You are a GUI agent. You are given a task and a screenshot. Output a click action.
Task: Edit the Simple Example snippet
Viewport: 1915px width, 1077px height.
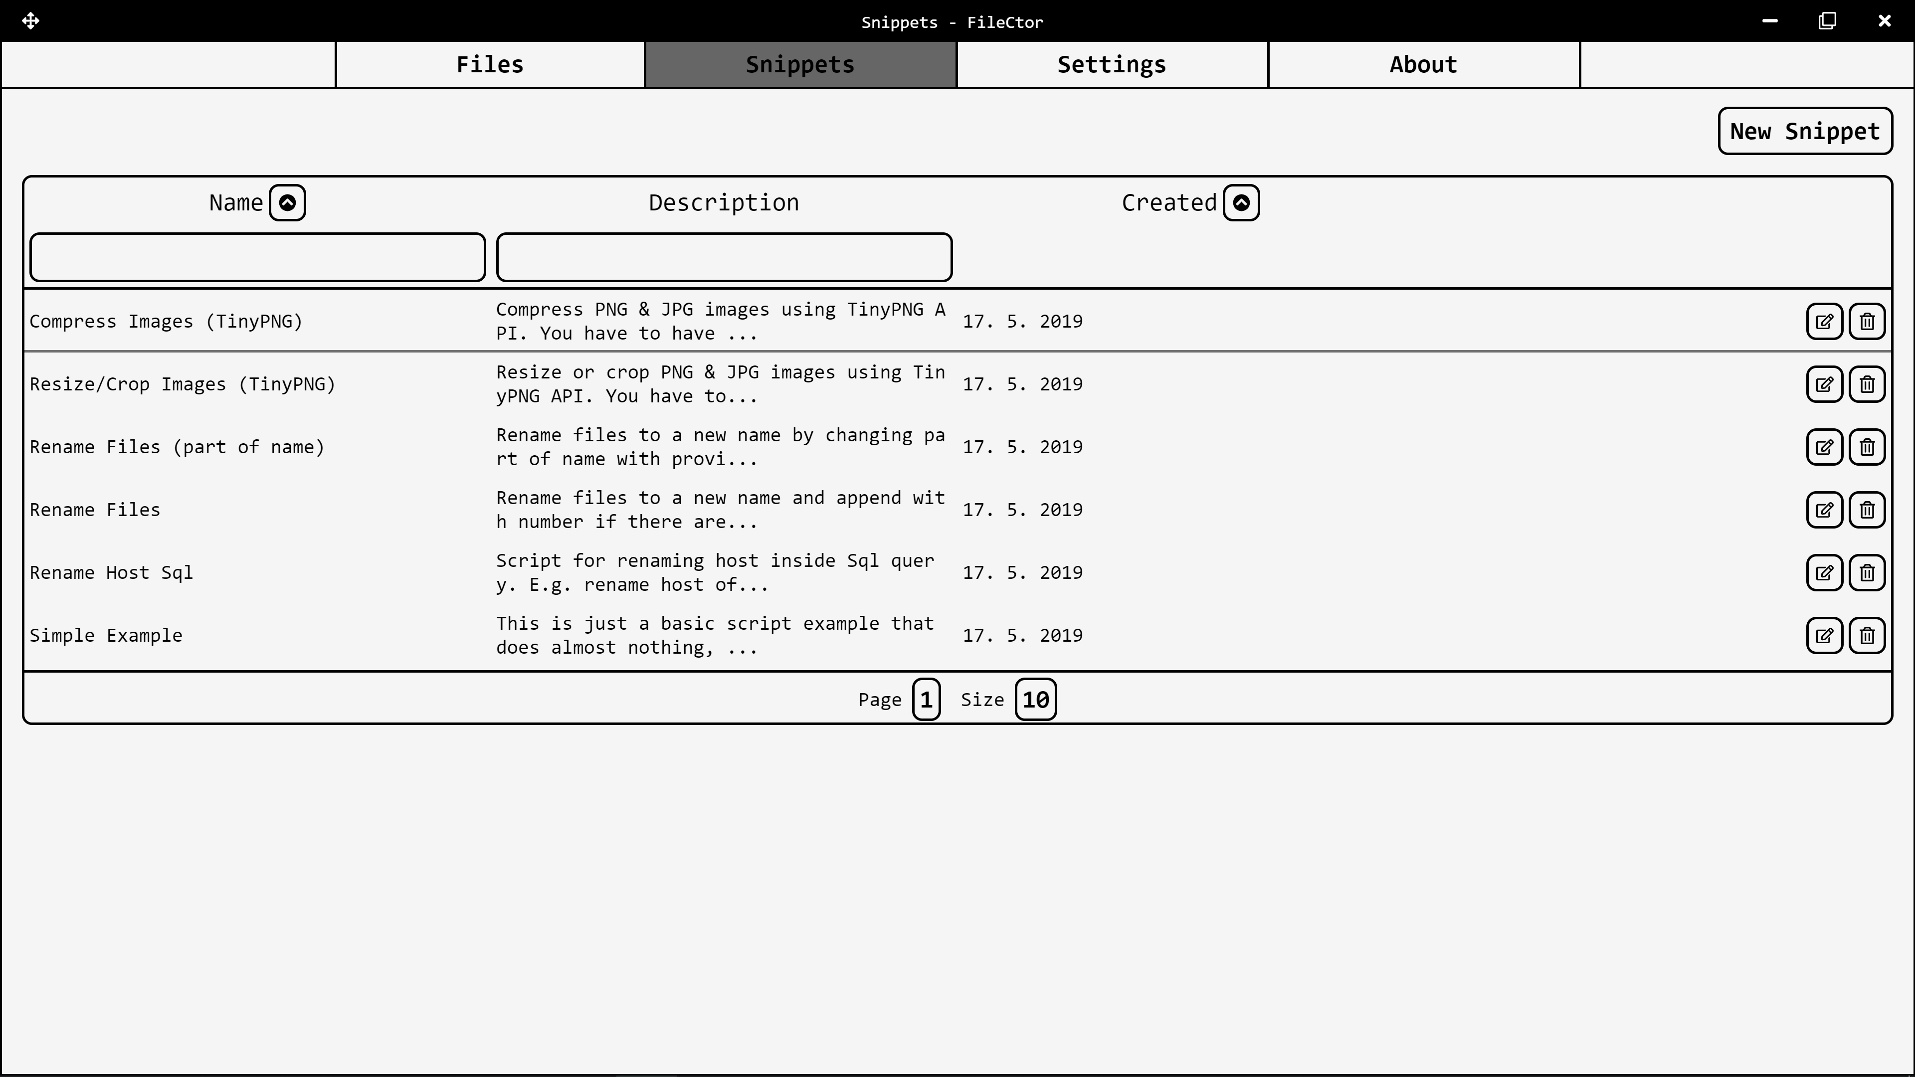click(1824, 636)
